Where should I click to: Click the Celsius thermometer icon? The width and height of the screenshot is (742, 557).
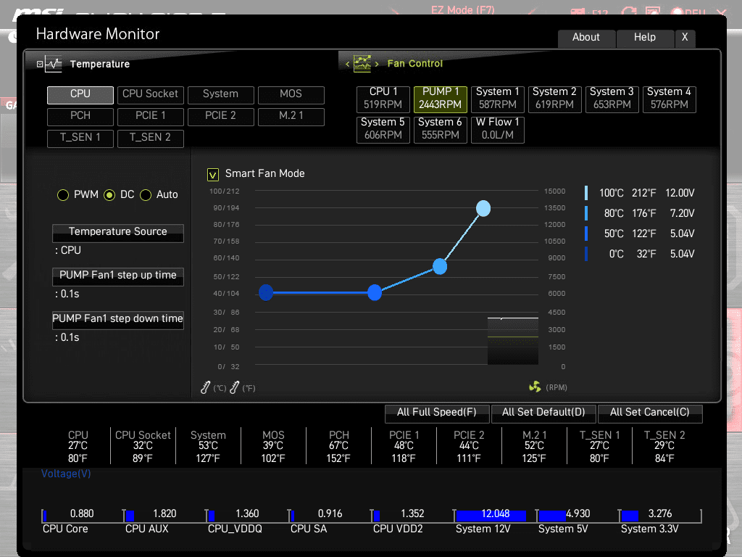coord(205,387)
